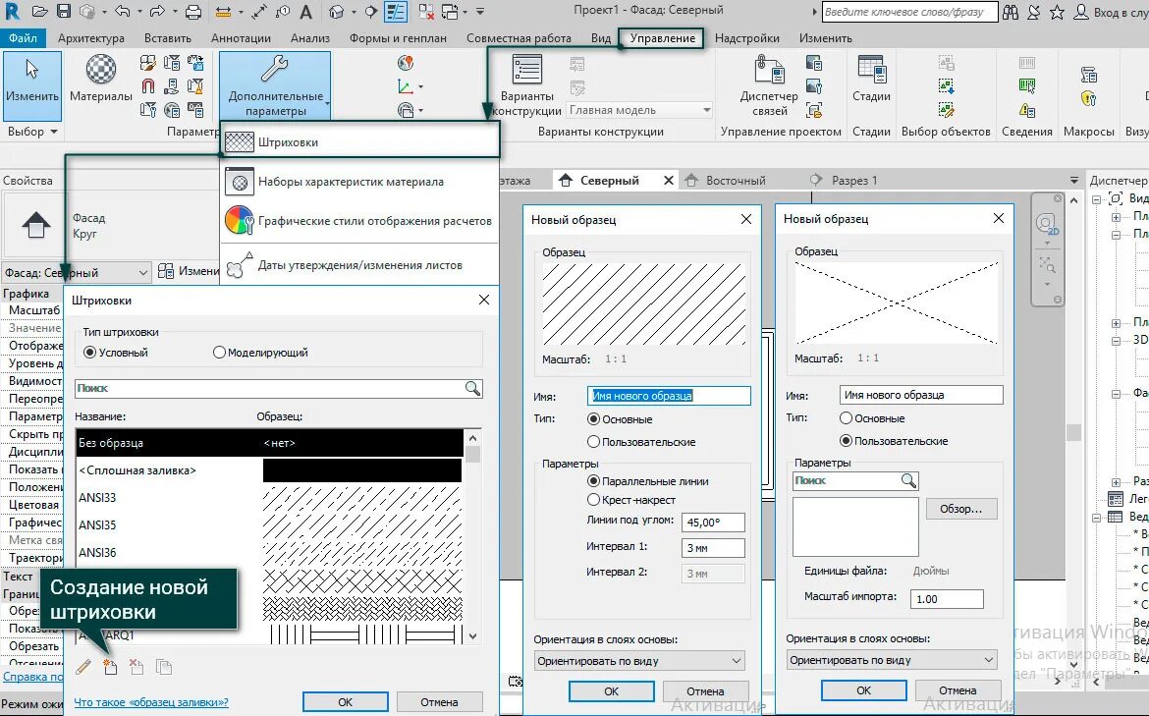The height and width of the screenshot is (716, 1149).
Task: Open the Аннотации ribbon tab
Action: pos(241,38)
